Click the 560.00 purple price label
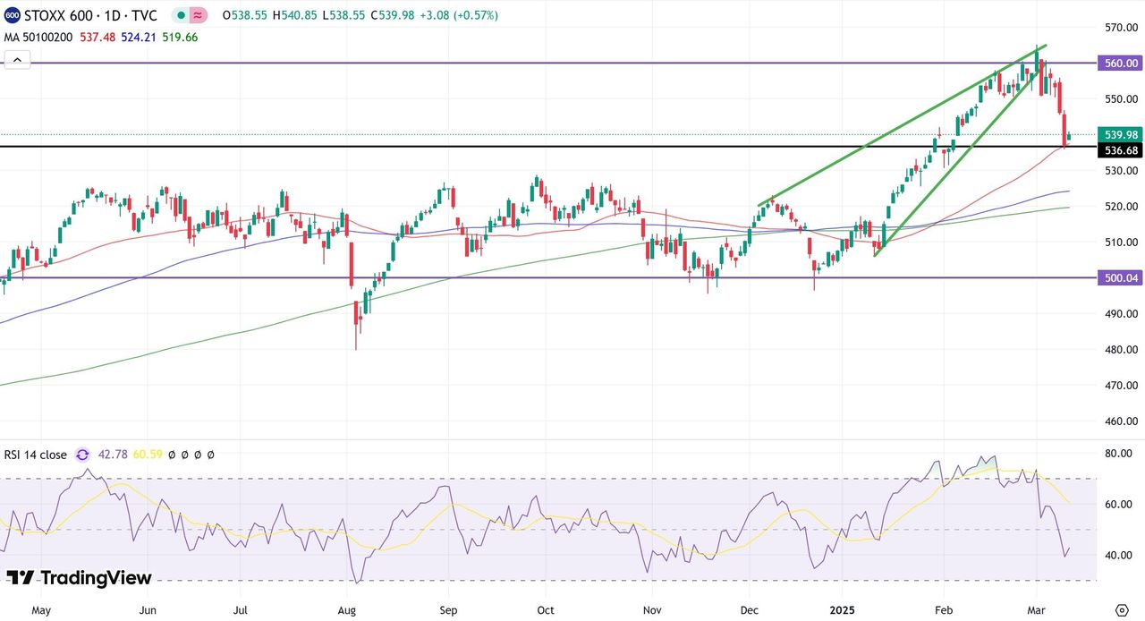The width and height of the screenshot is (1145, 621). (x=1121, y=64)
